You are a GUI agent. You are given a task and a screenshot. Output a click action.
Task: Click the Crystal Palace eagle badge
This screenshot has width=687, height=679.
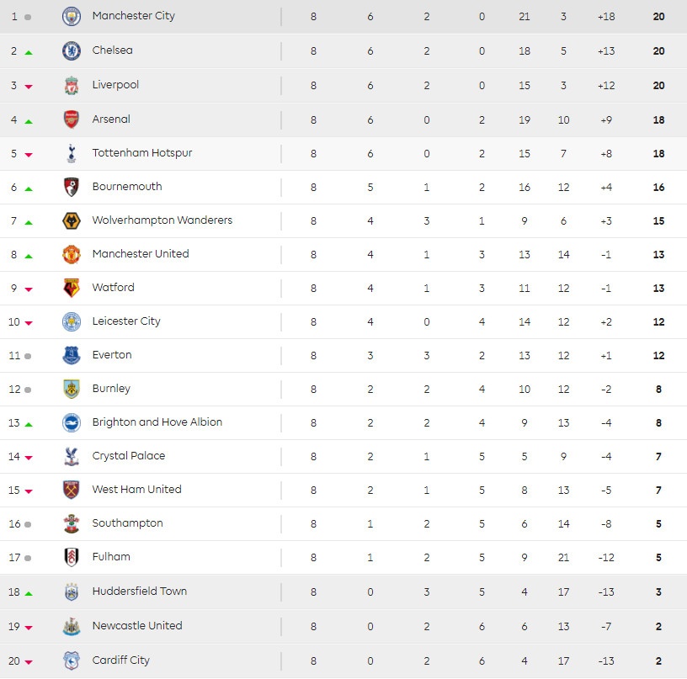click(x=72, y=456)
